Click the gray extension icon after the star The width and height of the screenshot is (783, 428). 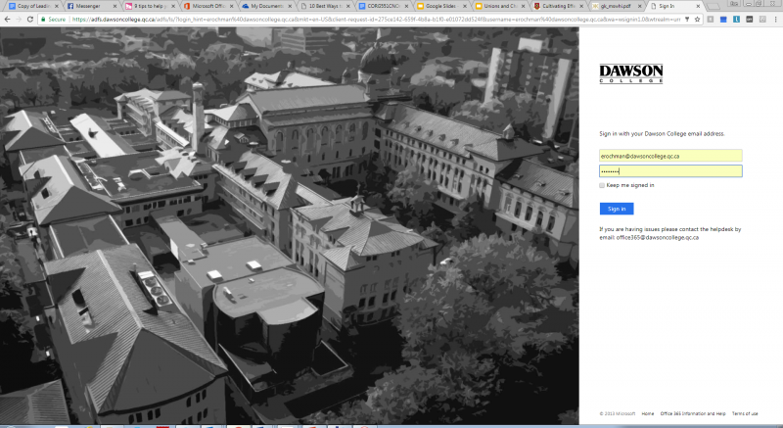[x=711, y=19]
